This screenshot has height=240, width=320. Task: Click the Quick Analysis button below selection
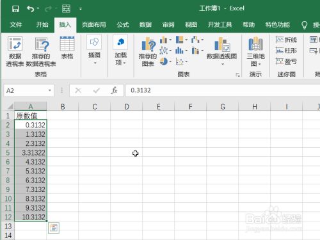coord(54,228)
